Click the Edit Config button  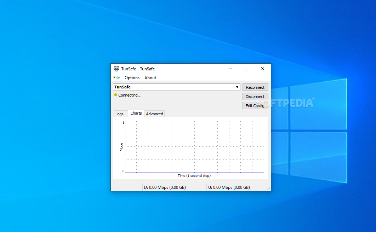[x=255, y=106]
